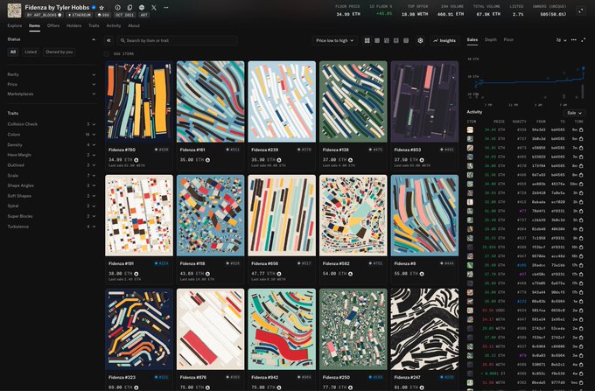Click the icon beside 38.00 ETH on Fidenza #191

[136, 274]
